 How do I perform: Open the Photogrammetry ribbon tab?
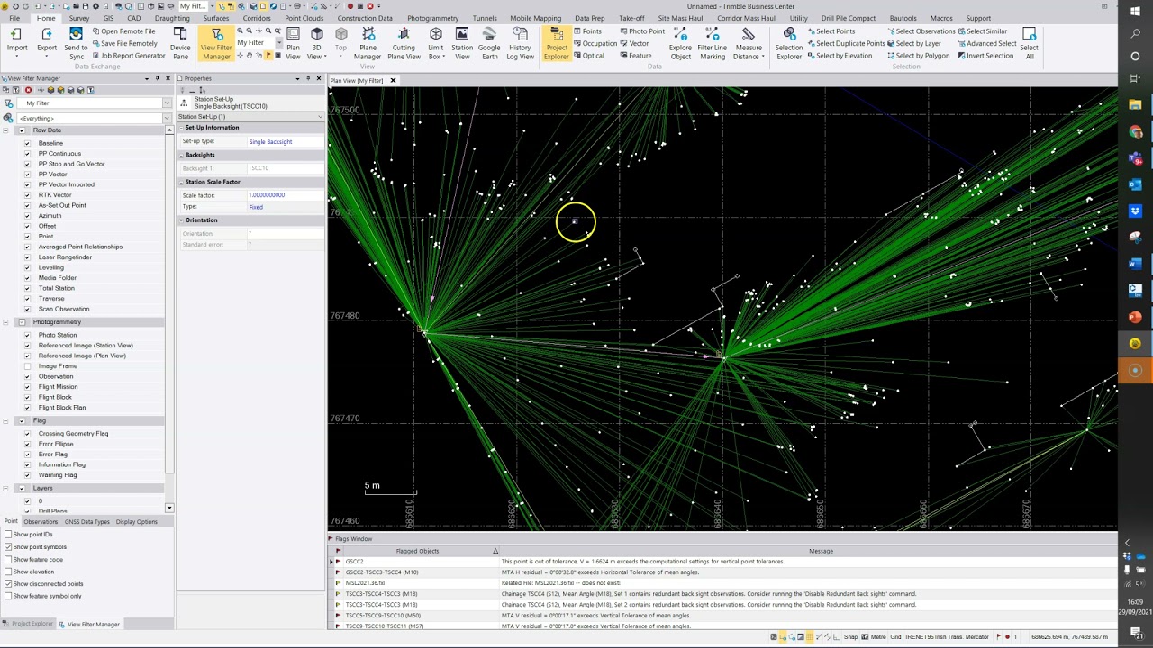pyautogui.click(x=432, y=18)
